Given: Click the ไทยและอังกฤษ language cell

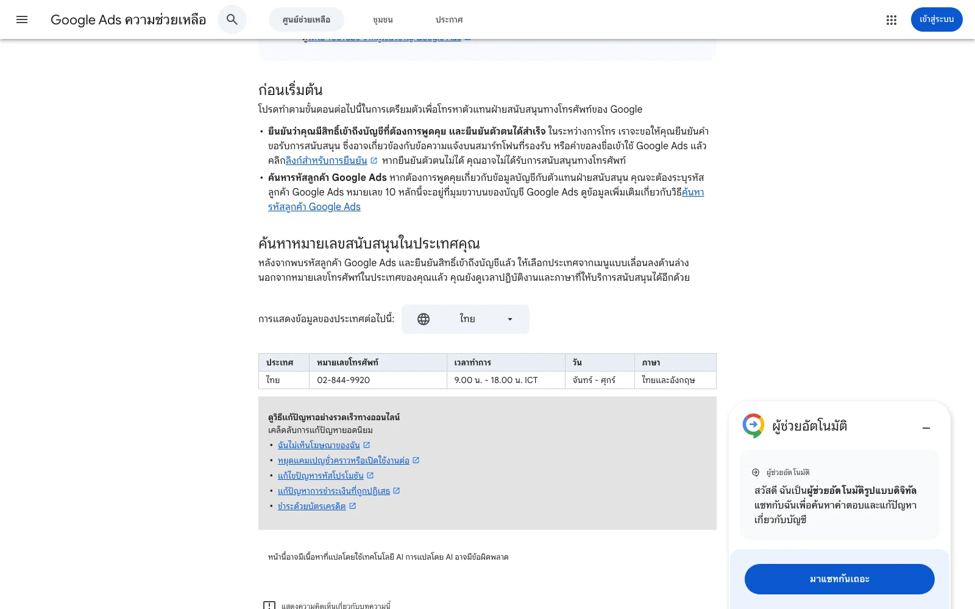Looking at the screenshot, I should 675,380.
